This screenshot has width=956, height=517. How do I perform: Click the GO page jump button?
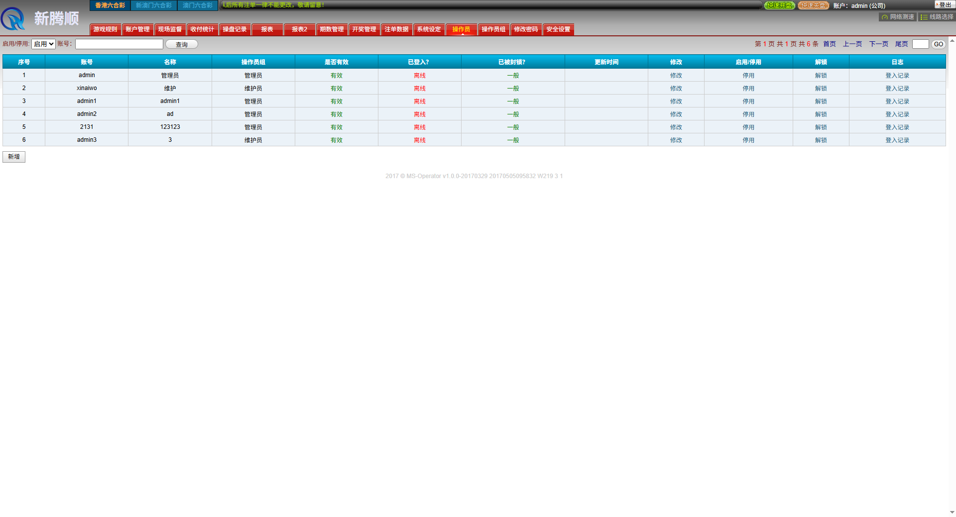pyautogui.click(x=938, y=44)
